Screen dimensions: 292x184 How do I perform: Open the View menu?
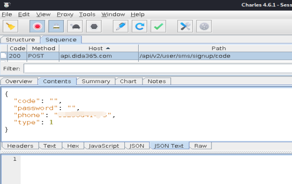pyautogui.click(x=43, y=14)
